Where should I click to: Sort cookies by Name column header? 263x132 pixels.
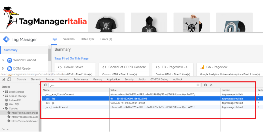pyautogui.click(x=76, y=90)
